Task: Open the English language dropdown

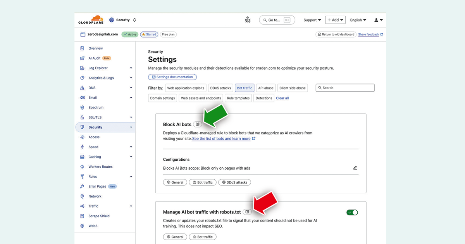Action: pos(358,20)
